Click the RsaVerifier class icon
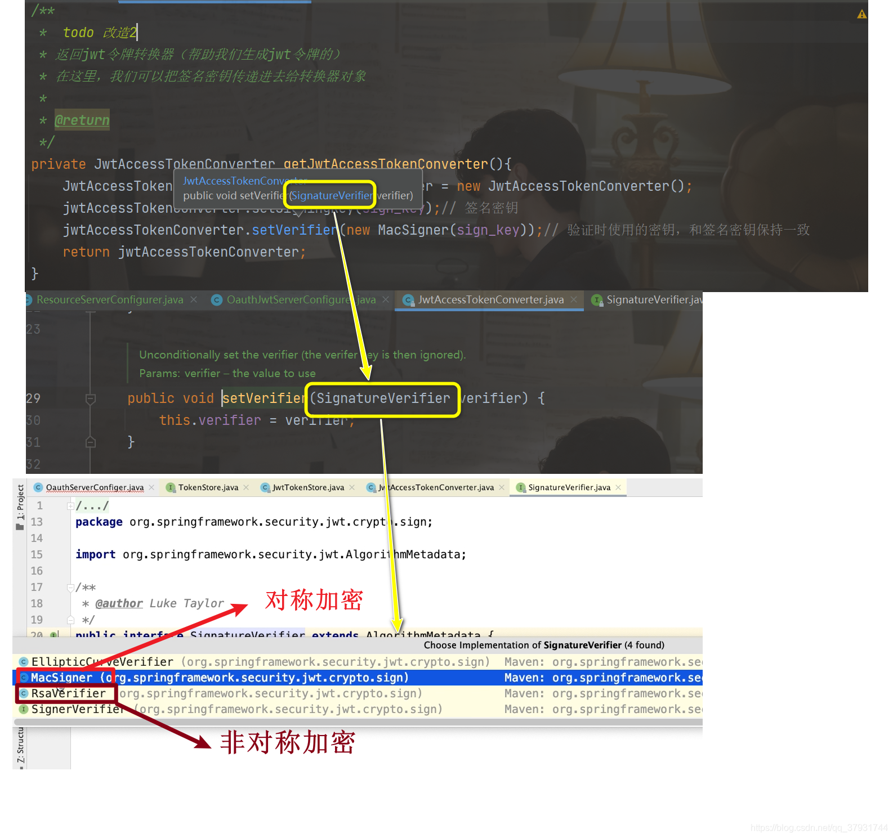893x838 pixels. pyautogui.click(x=24, y=693)
